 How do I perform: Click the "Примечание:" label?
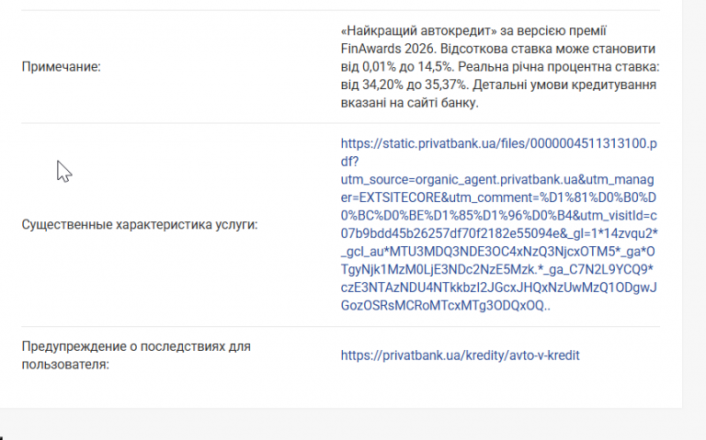pos(61,66)
